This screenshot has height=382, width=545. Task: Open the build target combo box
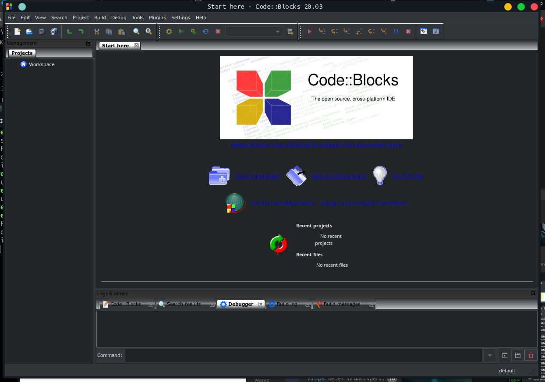coord(254,32)
